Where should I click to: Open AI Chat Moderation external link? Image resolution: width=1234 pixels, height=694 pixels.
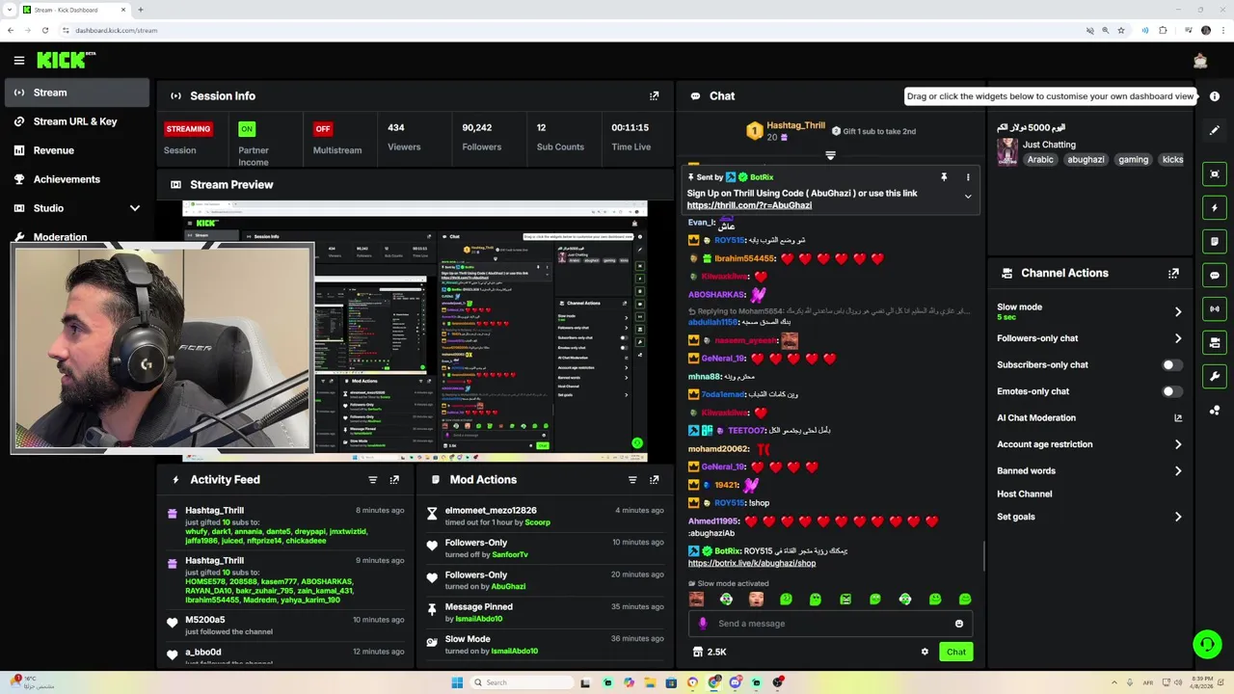pos(1178,418)
